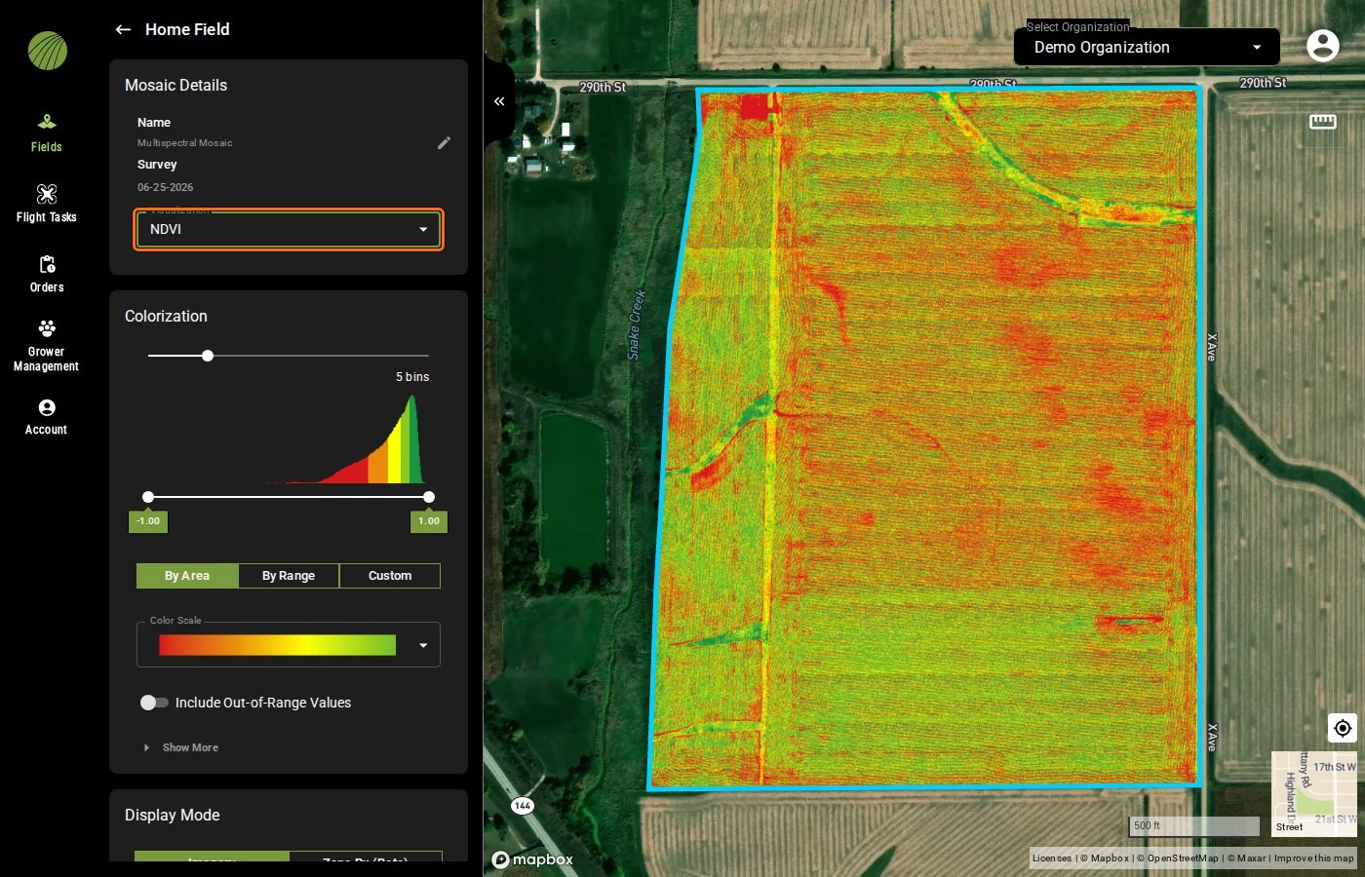
Task: Edit mosaic name with pencil icon
Action: 444,143
